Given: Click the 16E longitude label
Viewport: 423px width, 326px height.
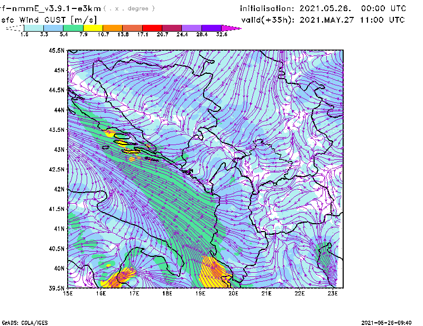Looking at the screenshot, I should click(101, 293).
